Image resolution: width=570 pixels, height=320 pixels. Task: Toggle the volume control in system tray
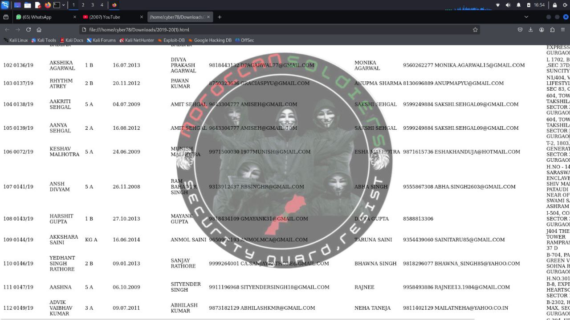coord(508,5)
